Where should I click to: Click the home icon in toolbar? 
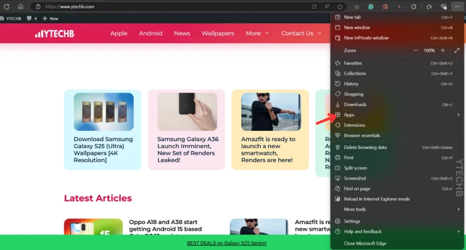[x=20, y=6]
